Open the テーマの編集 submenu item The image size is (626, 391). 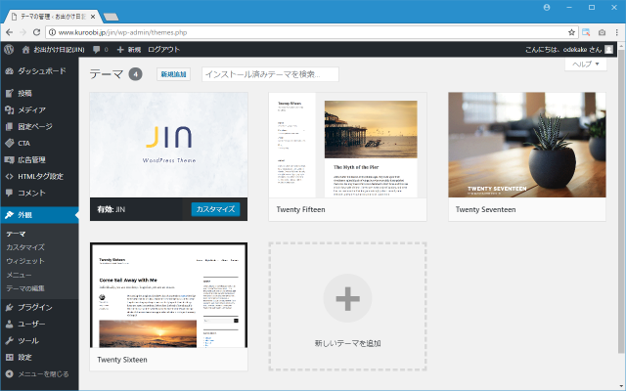tap(25, 288)
